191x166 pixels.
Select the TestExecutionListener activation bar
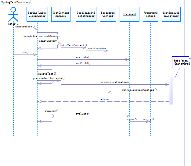point(171,91)
